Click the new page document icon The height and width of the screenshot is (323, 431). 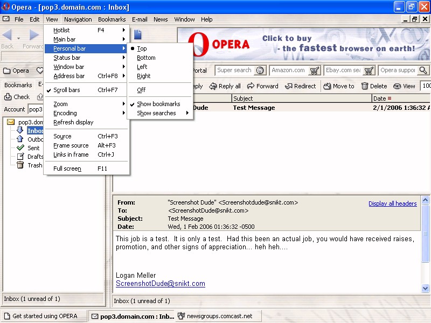[138, 34]
